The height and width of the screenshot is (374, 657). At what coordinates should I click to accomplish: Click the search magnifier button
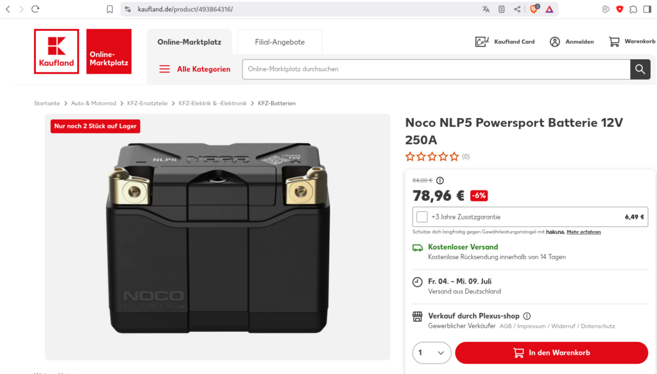point(640,69)
